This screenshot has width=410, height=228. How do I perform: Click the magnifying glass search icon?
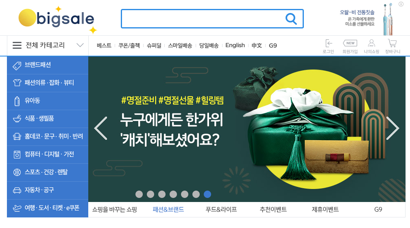pos(291,19)
